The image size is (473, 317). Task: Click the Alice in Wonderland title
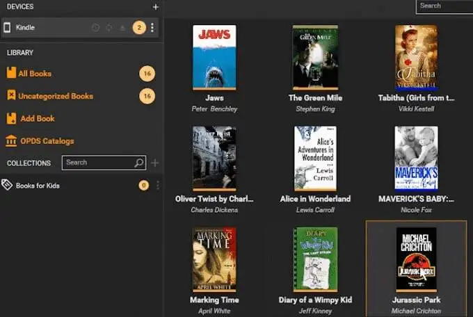[x=315, y=199]
